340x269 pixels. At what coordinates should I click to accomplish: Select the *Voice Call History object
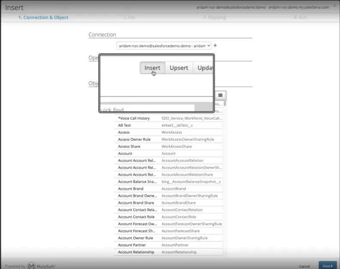click(168, 118)
